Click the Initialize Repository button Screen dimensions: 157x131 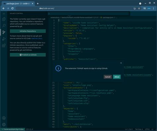point(28,31)
